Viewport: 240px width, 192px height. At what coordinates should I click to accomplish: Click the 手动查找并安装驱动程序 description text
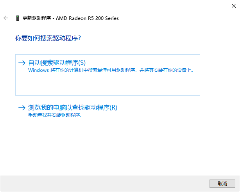pos(55,116)
